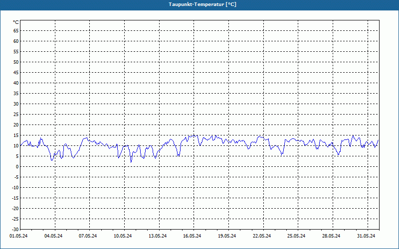Click the 40 value on the y-axis
This screenshot has height=249, width=399.
point(16,83)
